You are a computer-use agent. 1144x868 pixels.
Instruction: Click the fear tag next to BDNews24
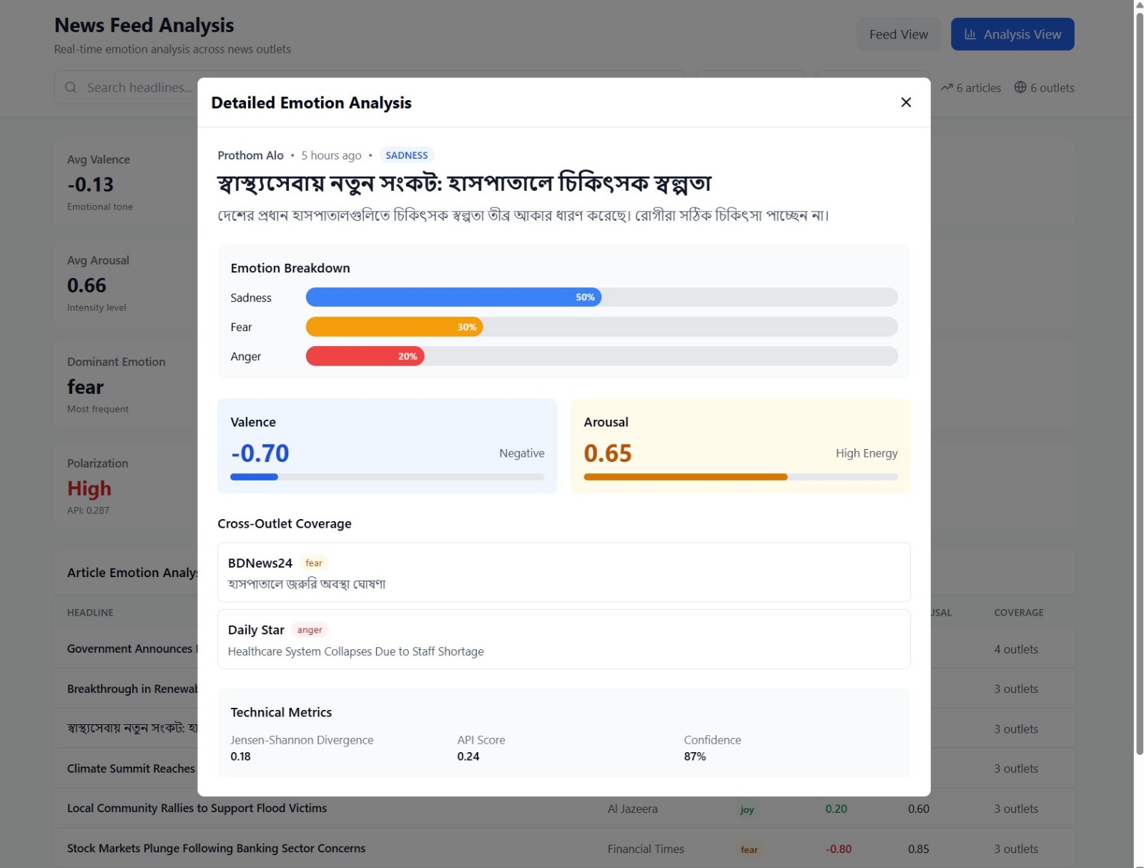point(314,563)
